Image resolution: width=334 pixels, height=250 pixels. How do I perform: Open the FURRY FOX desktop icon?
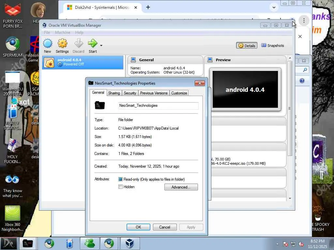pos(13,15)
